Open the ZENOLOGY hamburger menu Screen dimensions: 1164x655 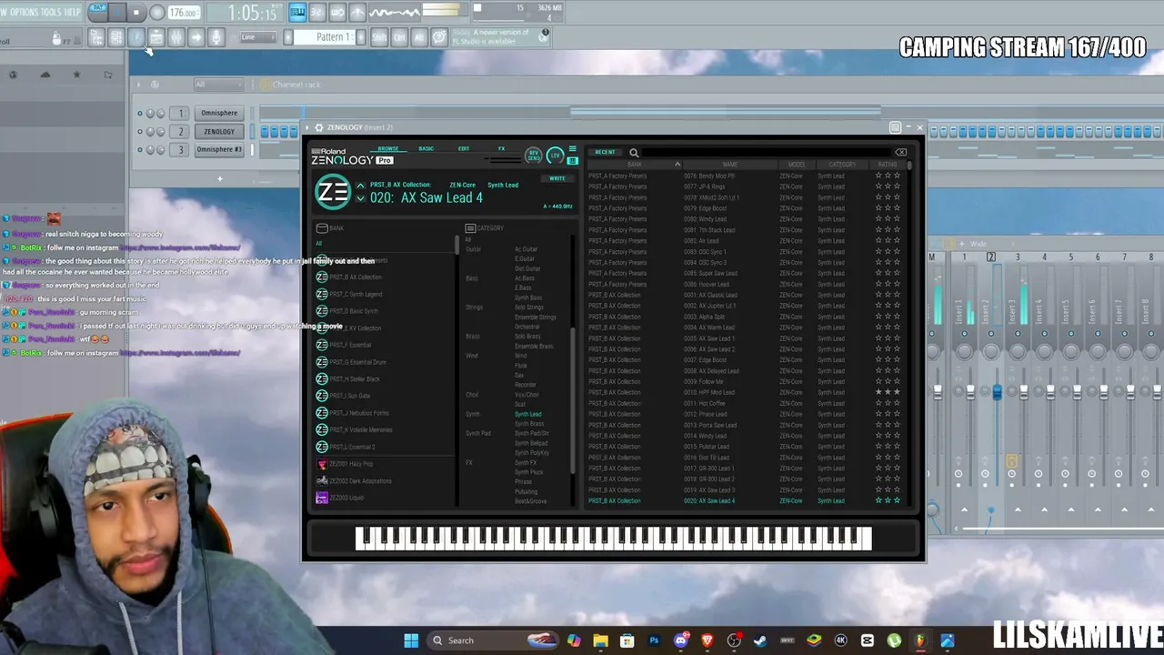[x=572, y=149]
